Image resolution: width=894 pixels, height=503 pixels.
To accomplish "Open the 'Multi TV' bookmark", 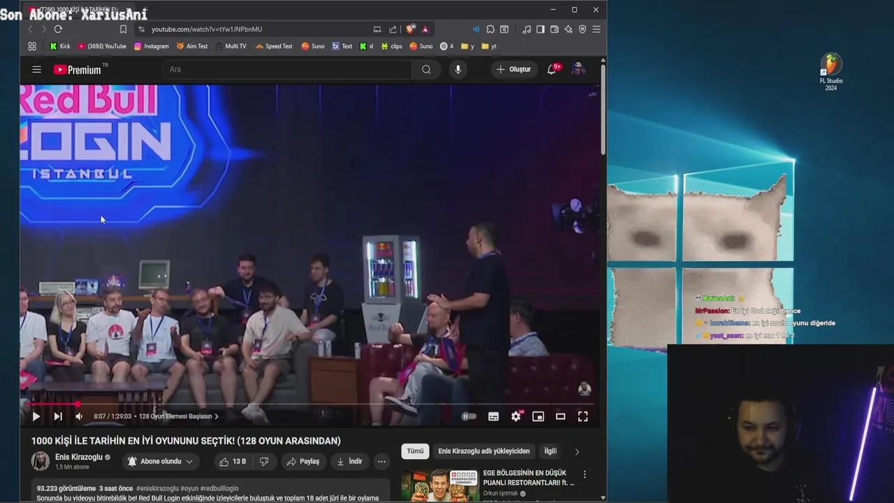I will pyautogui.click(x=230, y=46).
